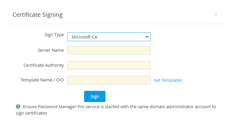Focus the Template Name / OID field
Viewport: 231px width, 127px height.
click(109, 80)
